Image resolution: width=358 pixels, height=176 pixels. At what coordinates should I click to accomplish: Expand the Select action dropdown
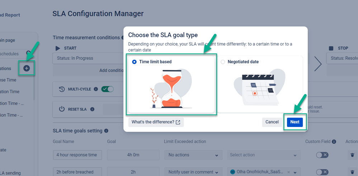coord(264,155)
